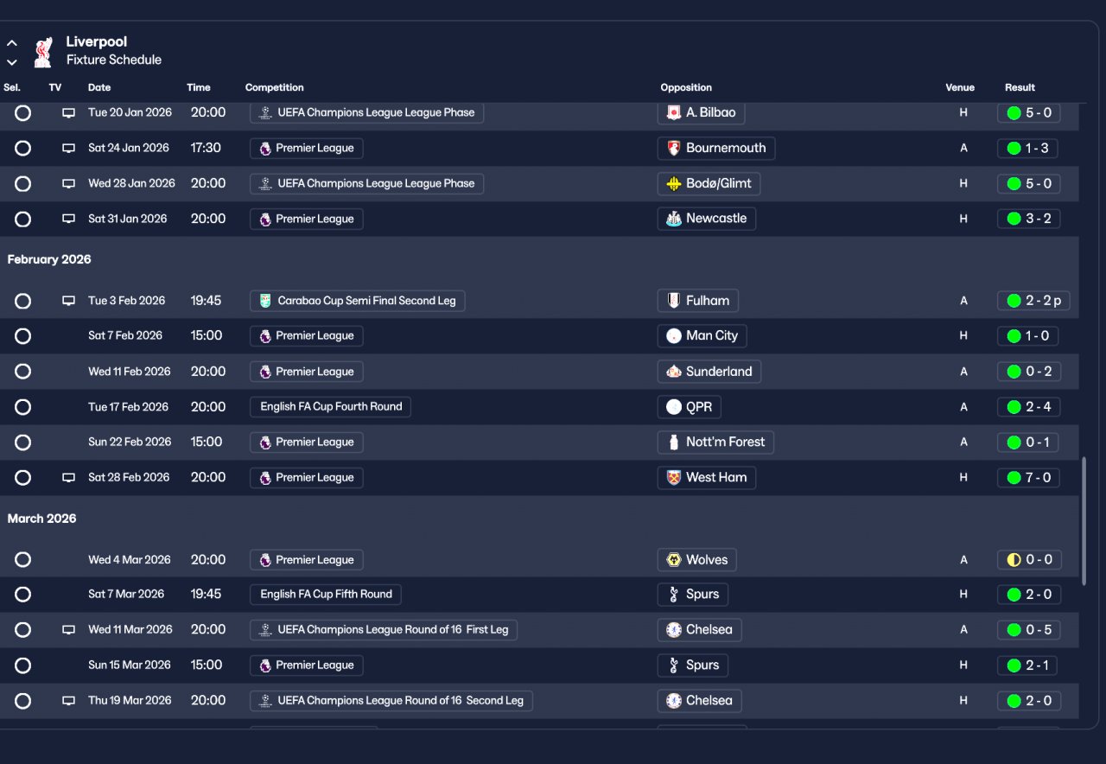
Task: Click the draw indicator on Wolves result
Action: (x=1014, y=560)
